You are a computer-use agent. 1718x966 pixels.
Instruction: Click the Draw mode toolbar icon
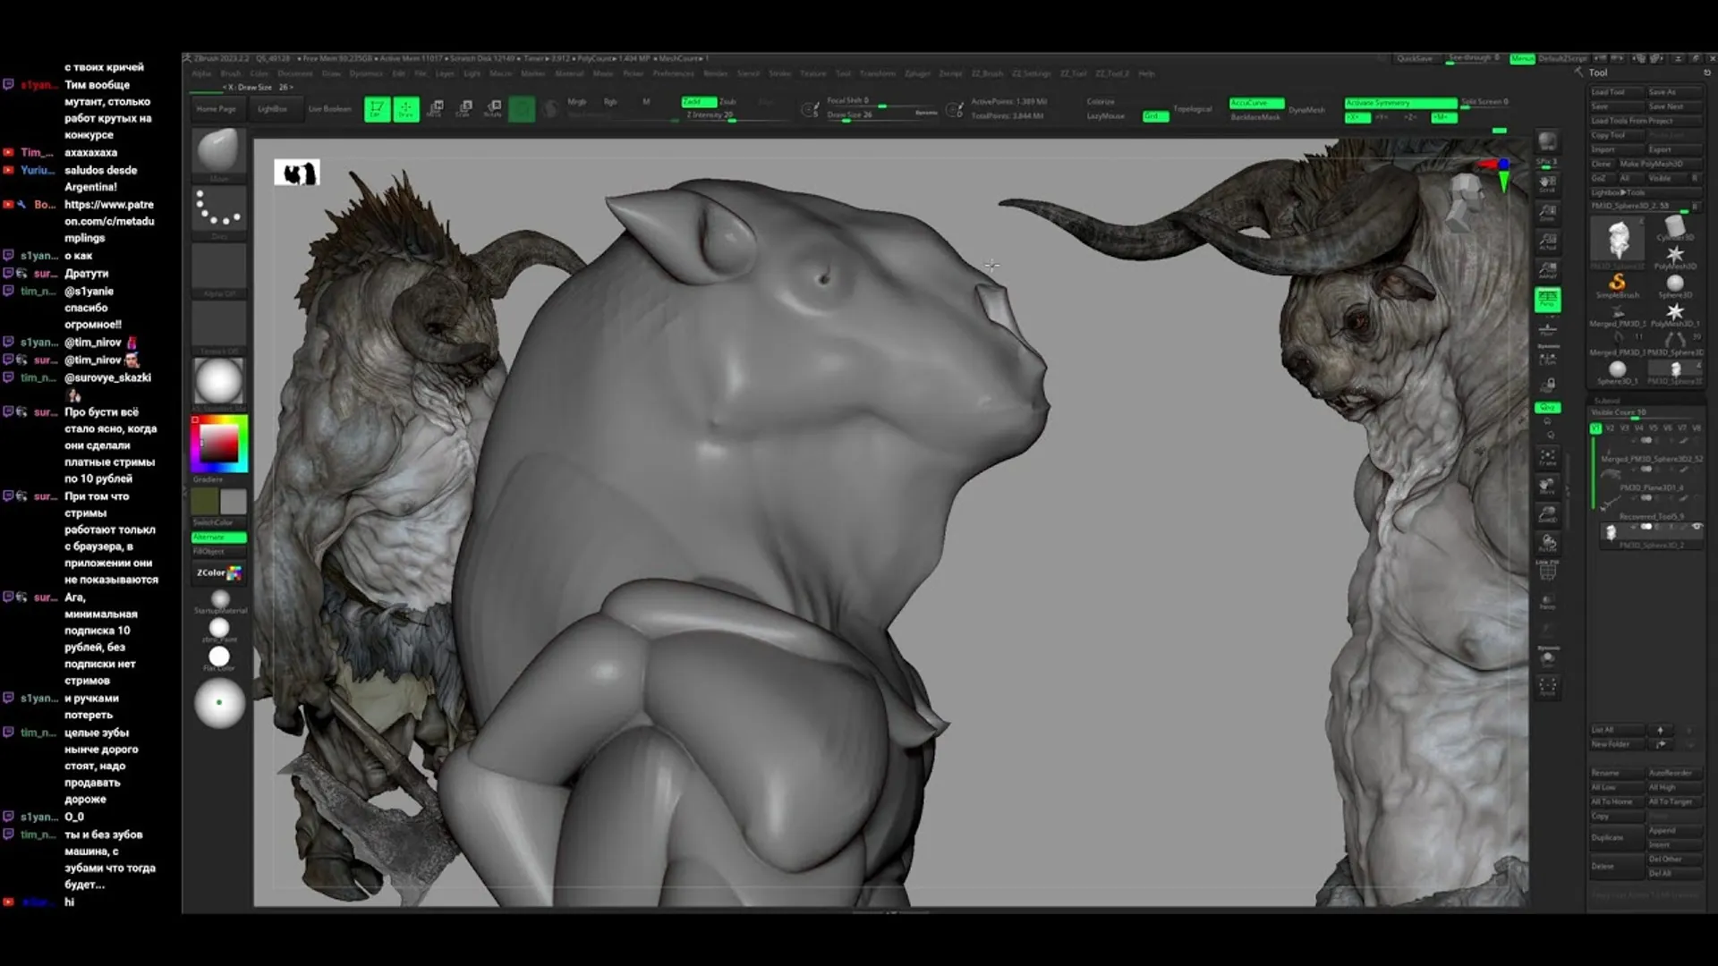point(405,109)
